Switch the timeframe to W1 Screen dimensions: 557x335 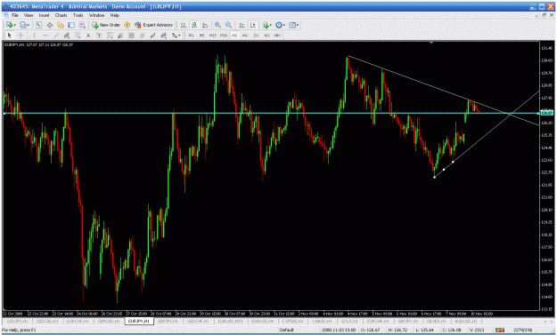(266, 36)
